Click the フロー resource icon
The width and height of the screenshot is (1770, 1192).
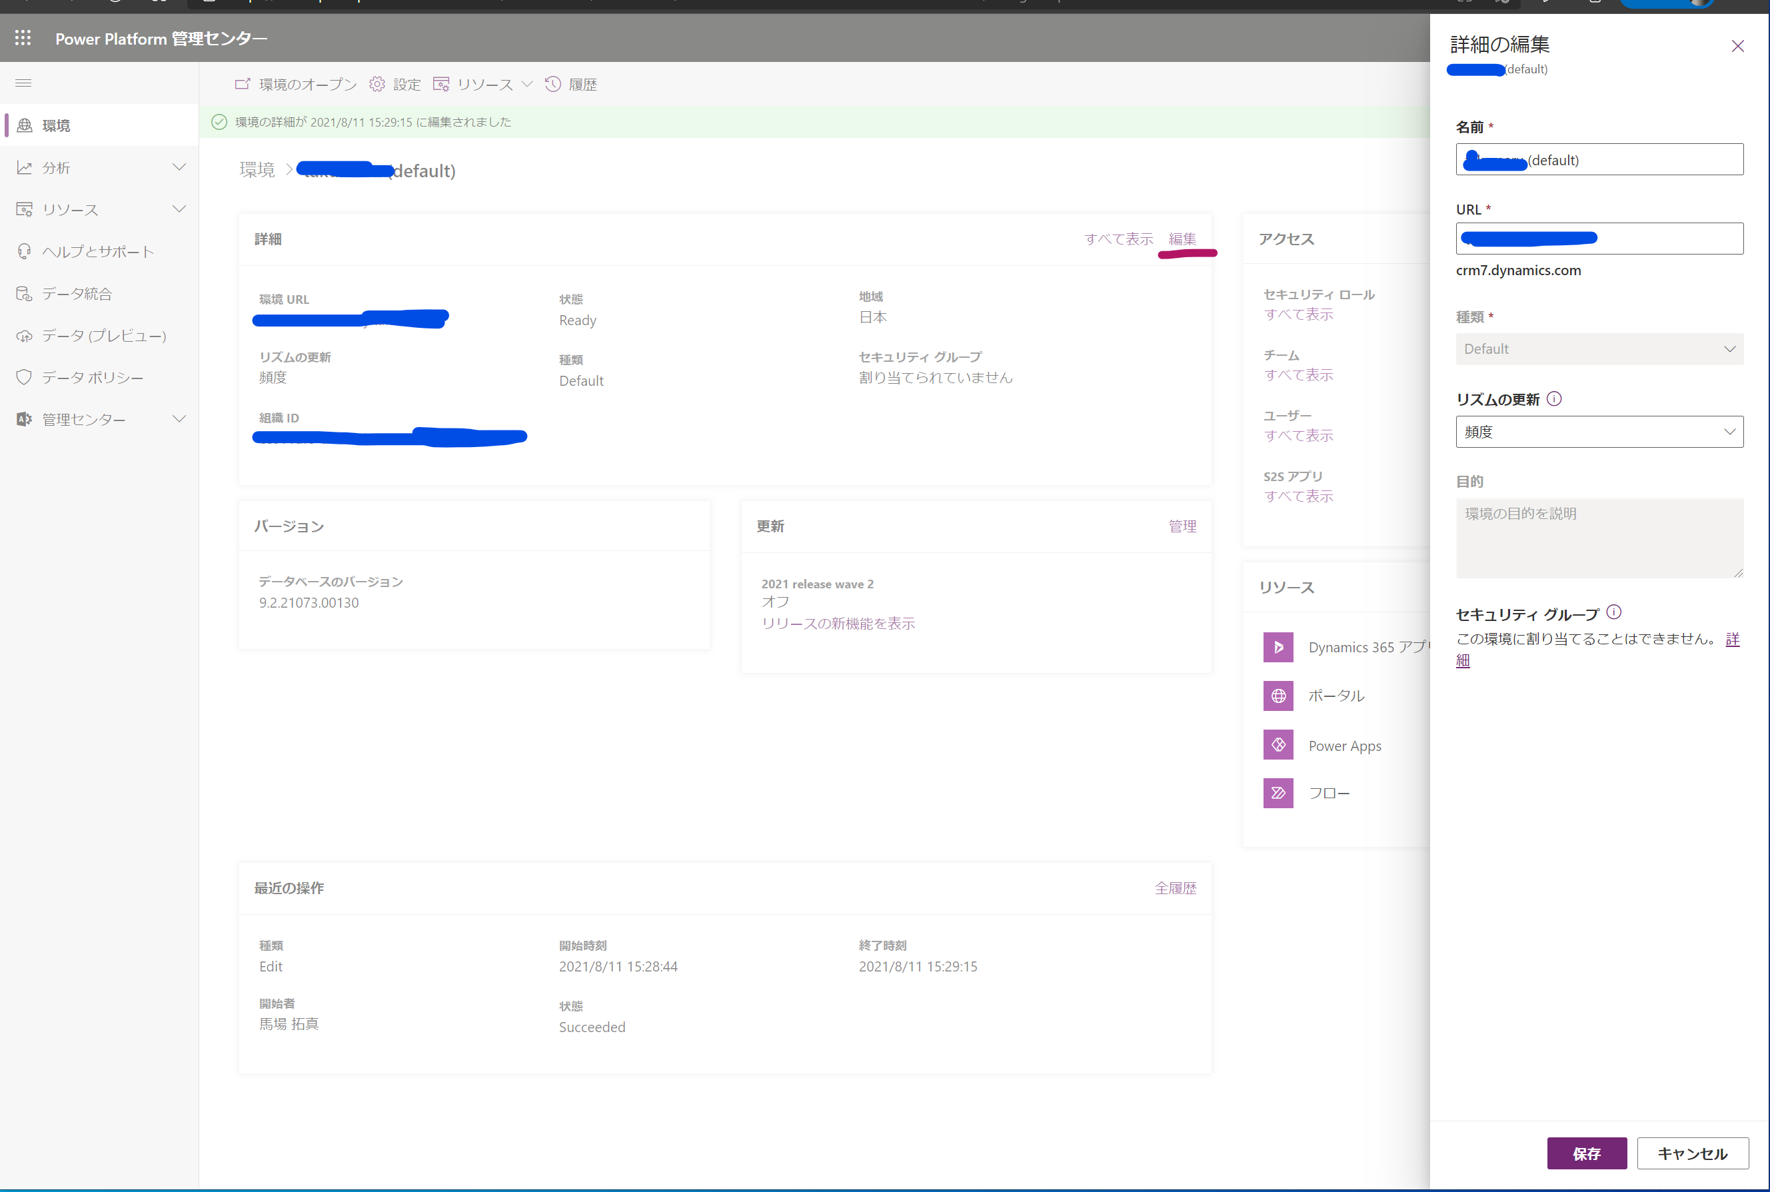(x=1278, y=793)
